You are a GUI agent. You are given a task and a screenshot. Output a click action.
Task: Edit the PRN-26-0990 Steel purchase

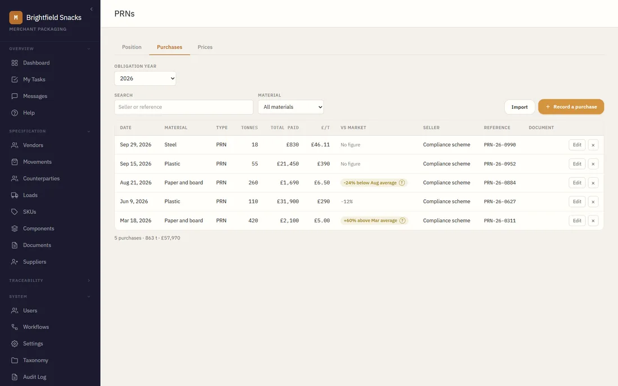[x=577, y=145]
